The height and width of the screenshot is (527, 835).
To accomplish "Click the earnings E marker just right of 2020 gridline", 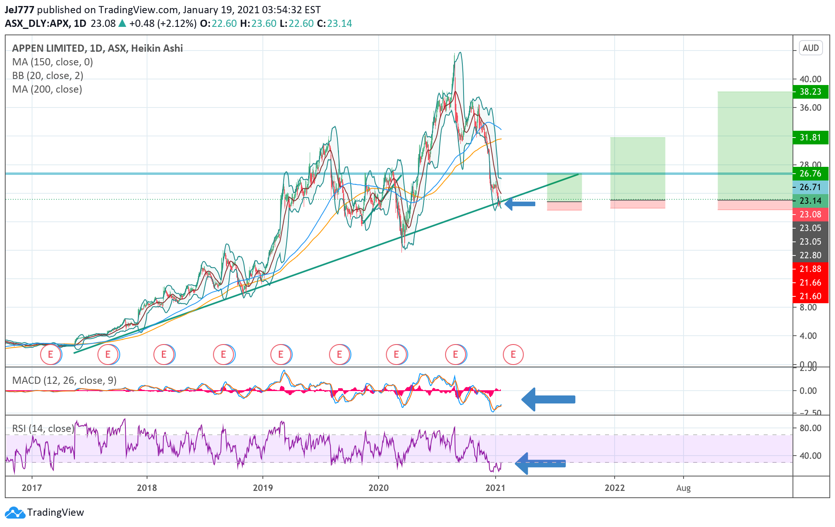I will point(396,355).
